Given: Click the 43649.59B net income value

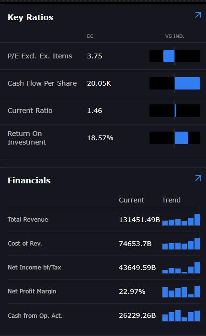Looking at the screenshot, I should (137, 268).
